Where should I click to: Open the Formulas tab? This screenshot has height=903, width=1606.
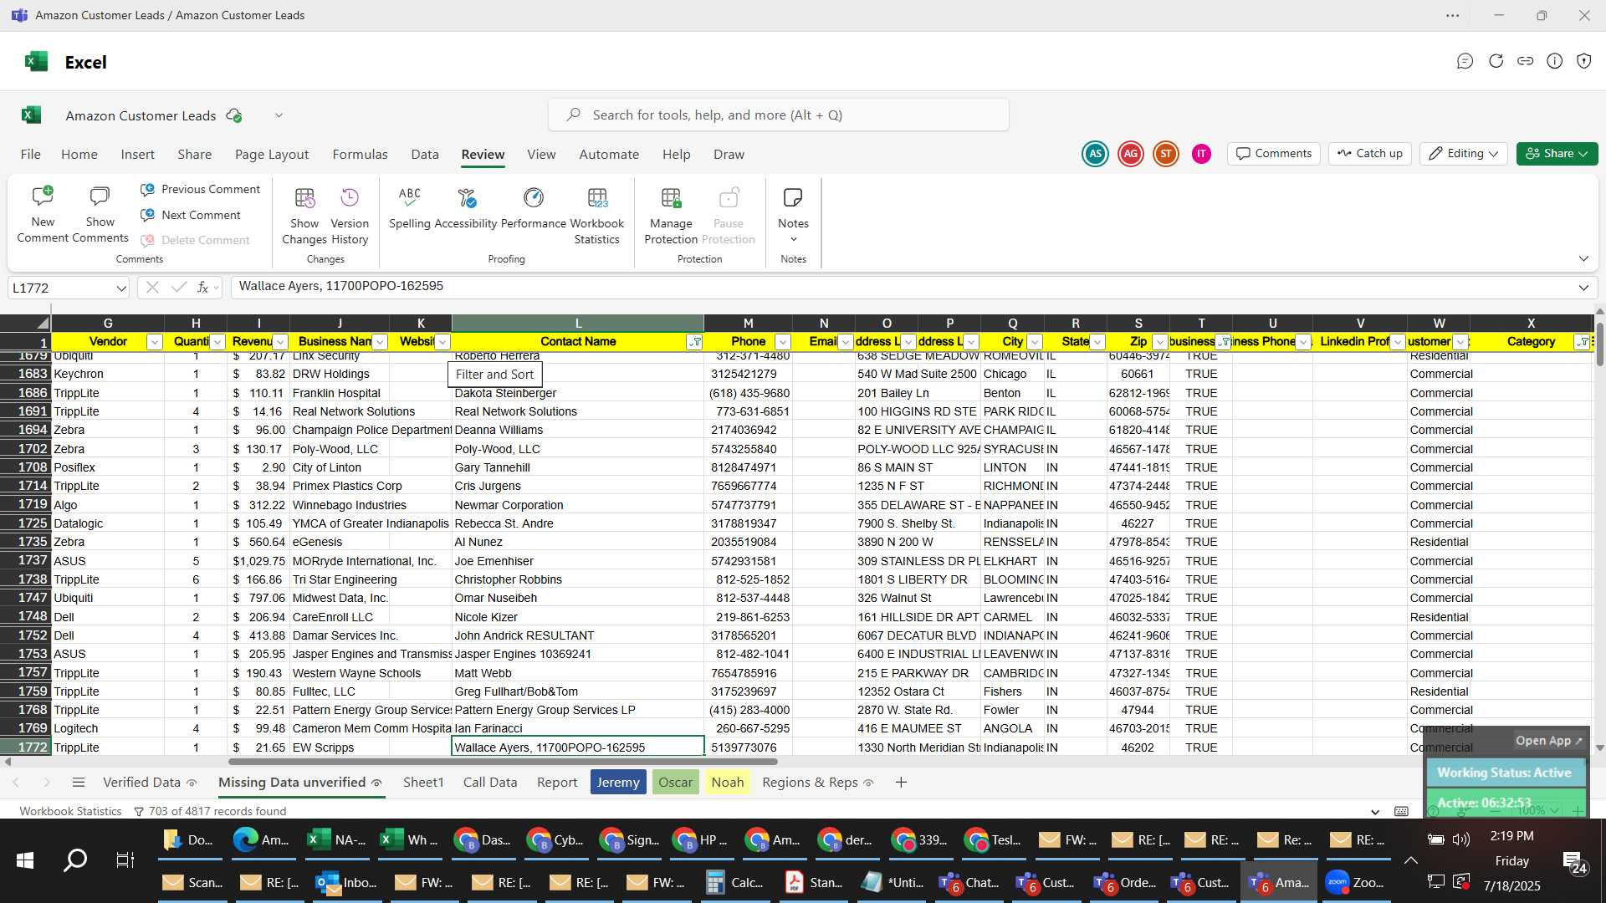360,155
